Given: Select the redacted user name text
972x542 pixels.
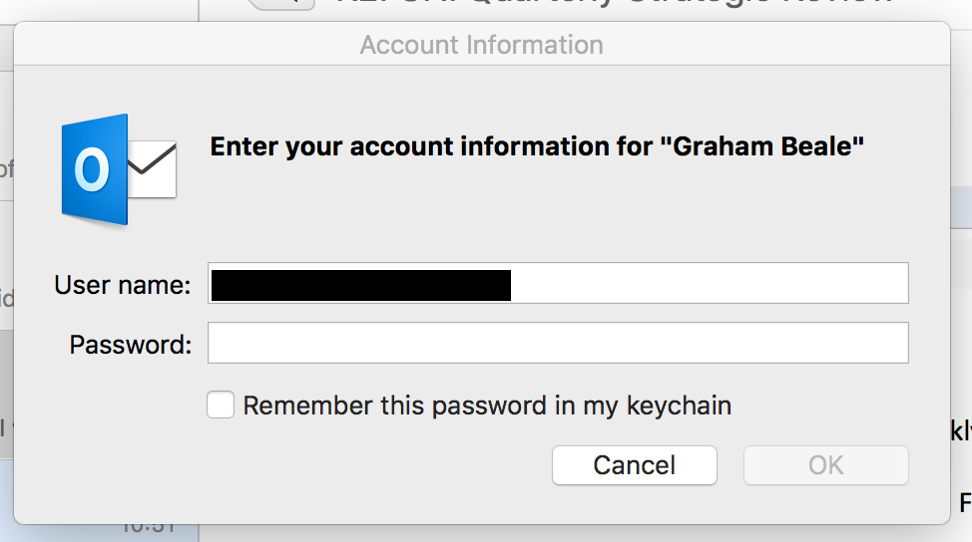Looking at the screenshot, I should click(361, 285).
